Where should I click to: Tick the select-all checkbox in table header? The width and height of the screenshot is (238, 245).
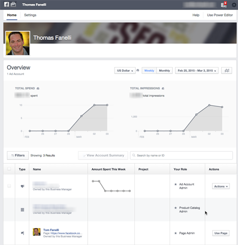(x=9, y=169)
